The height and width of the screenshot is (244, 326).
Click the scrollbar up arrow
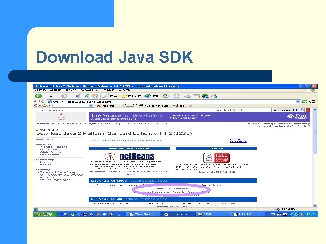(315, 109)
